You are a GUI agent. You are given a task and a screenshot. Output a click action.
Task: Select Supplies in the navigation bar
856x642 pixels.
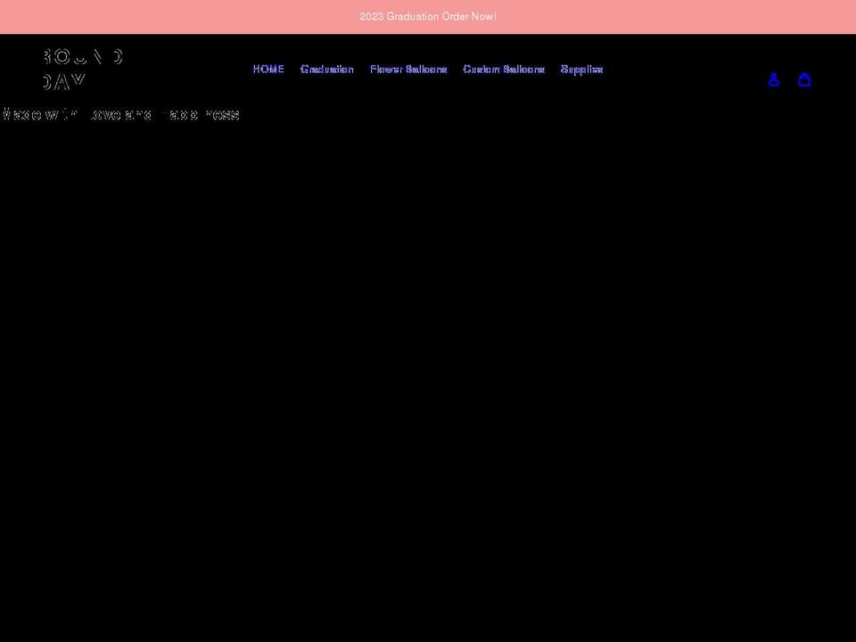click(581, 69)
